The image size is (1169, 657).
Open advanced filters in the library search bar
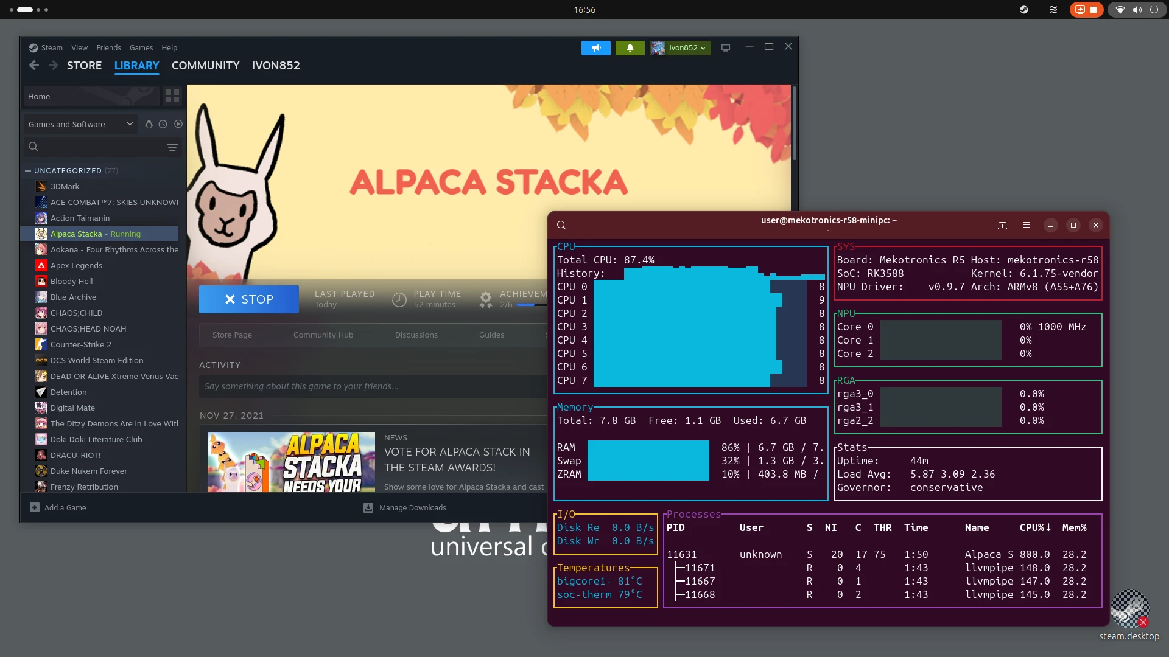pos(172,147)
